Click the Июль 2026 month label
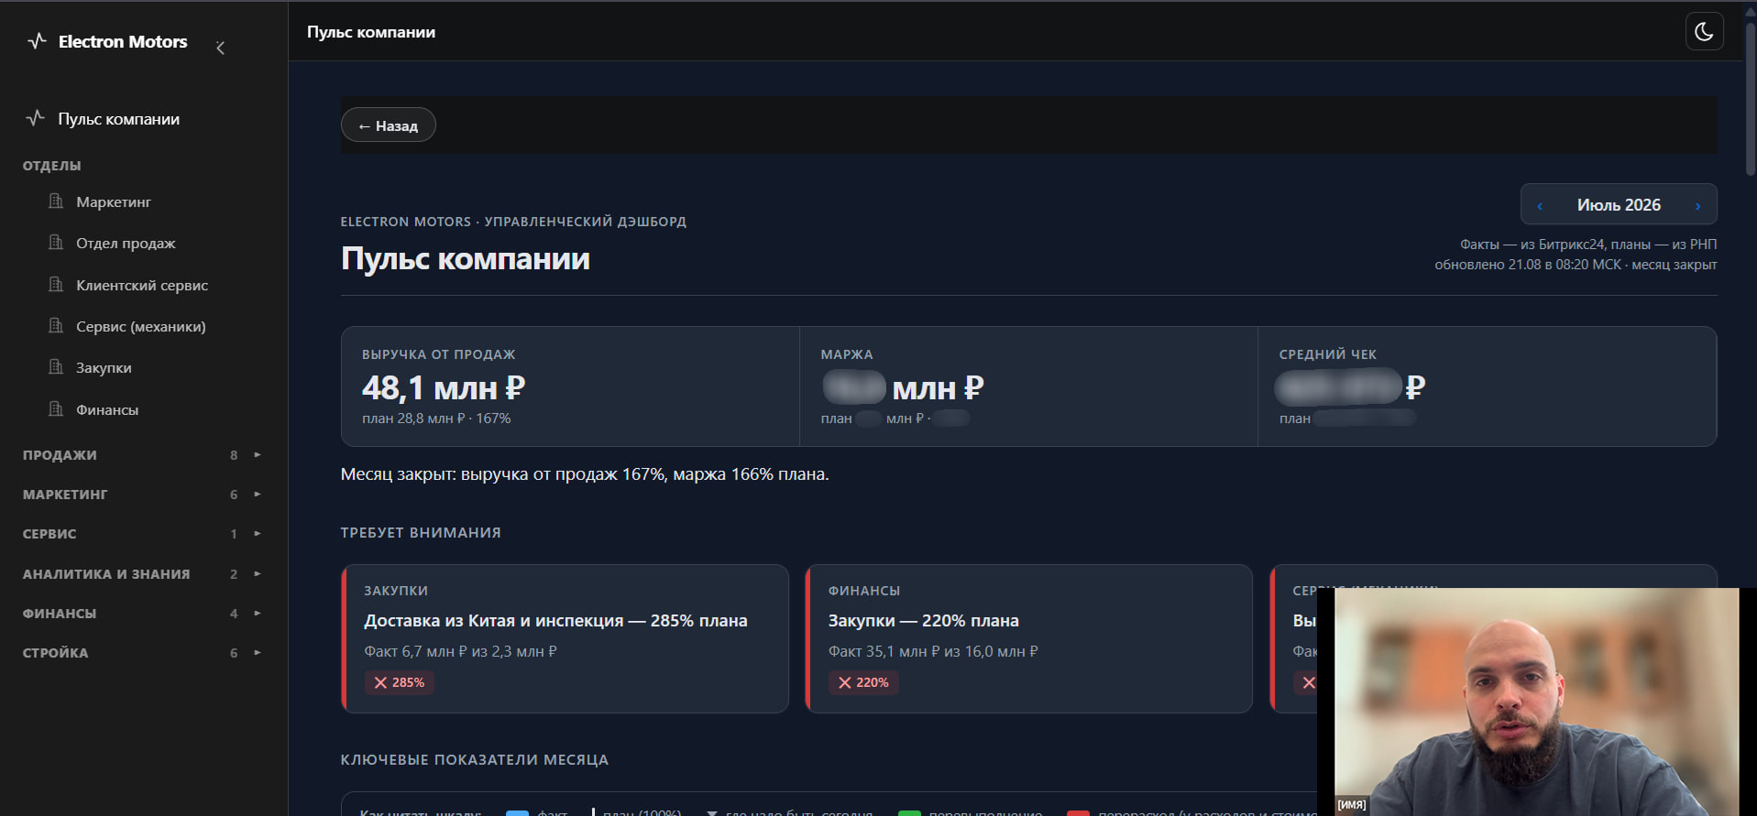The width and height of the screenshot is (1757, 816). tap(1619, 205)
